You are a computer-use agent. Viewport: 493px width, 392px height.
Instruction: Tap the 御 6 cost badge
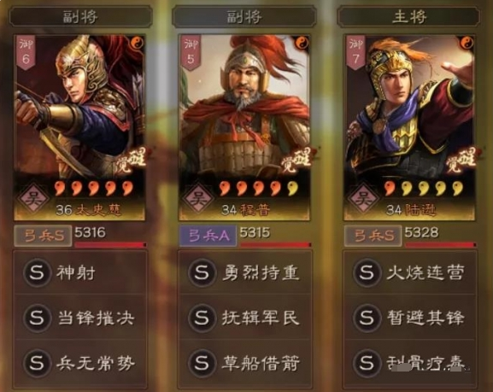coord(26,51)
